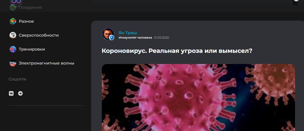Click the colorful Разное category icon
Image resolution: width=304 pixels, height=131 pixels.
click(x=13, y=21)
